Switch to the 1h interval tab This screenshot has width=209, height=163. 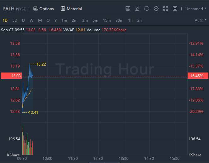130,20
